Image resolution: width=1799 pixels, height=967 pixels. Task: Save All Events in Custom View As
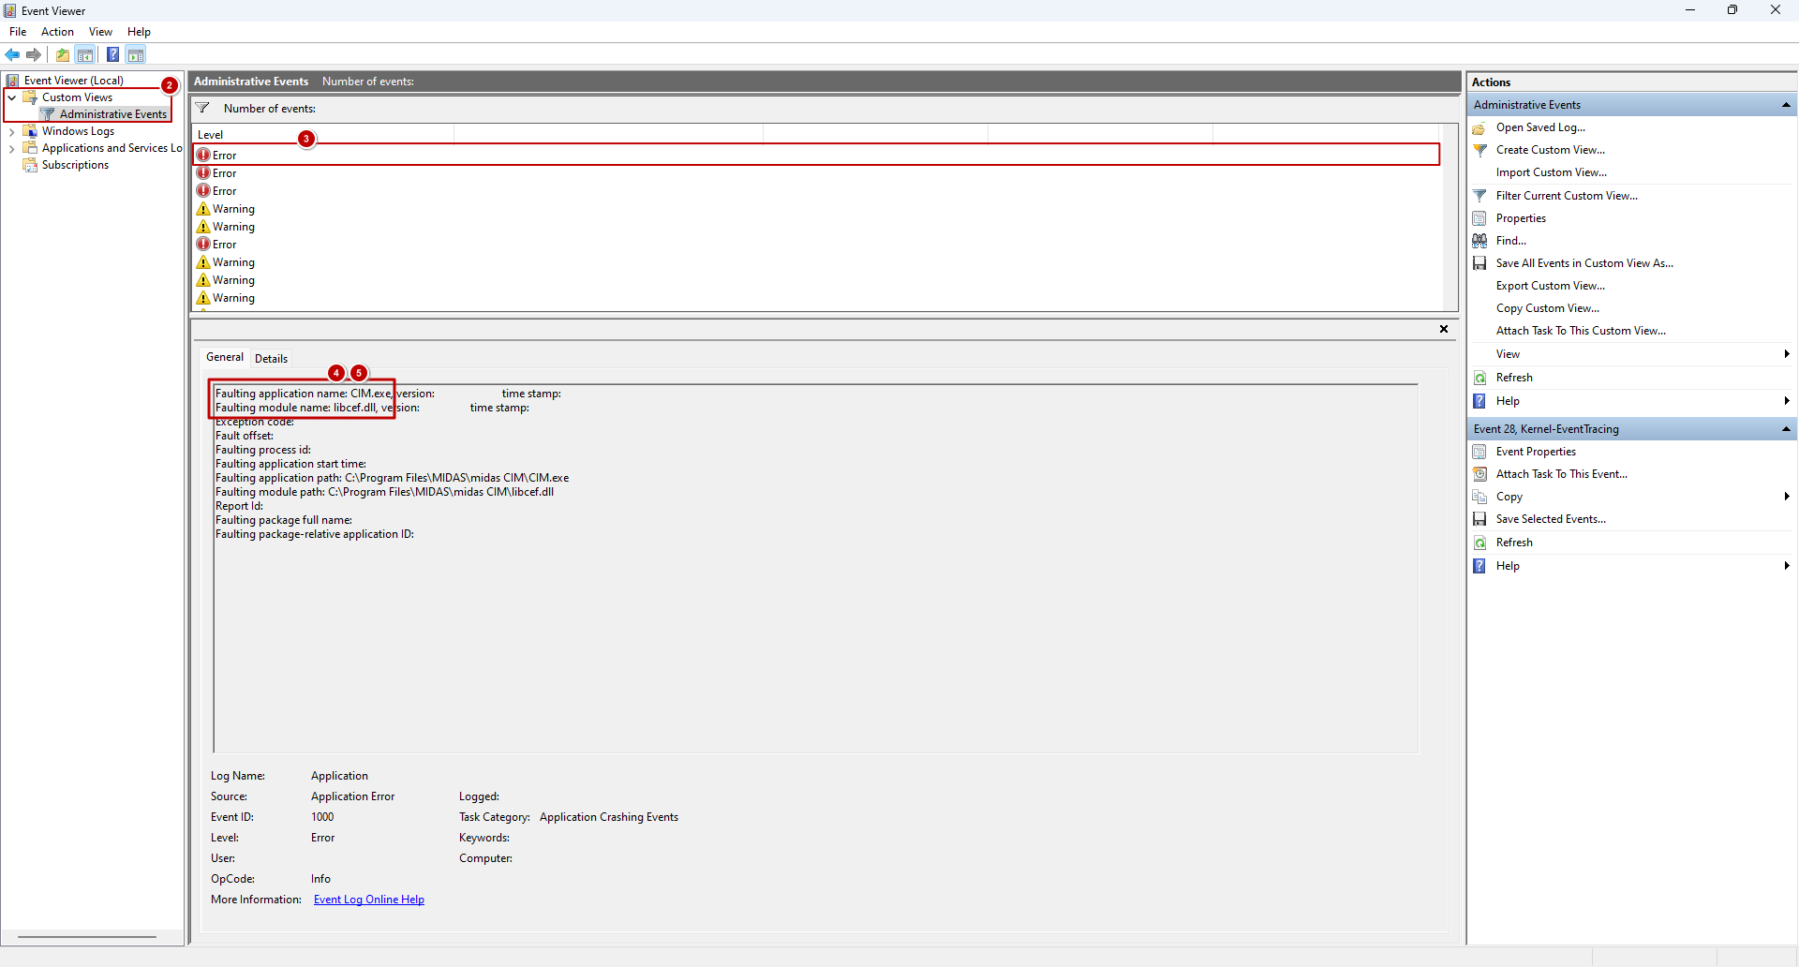click(1583, 263)
